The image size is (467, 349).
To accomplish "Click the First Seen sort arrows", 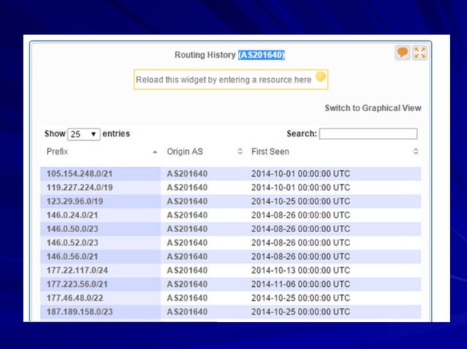I will [x=416, y=152].
